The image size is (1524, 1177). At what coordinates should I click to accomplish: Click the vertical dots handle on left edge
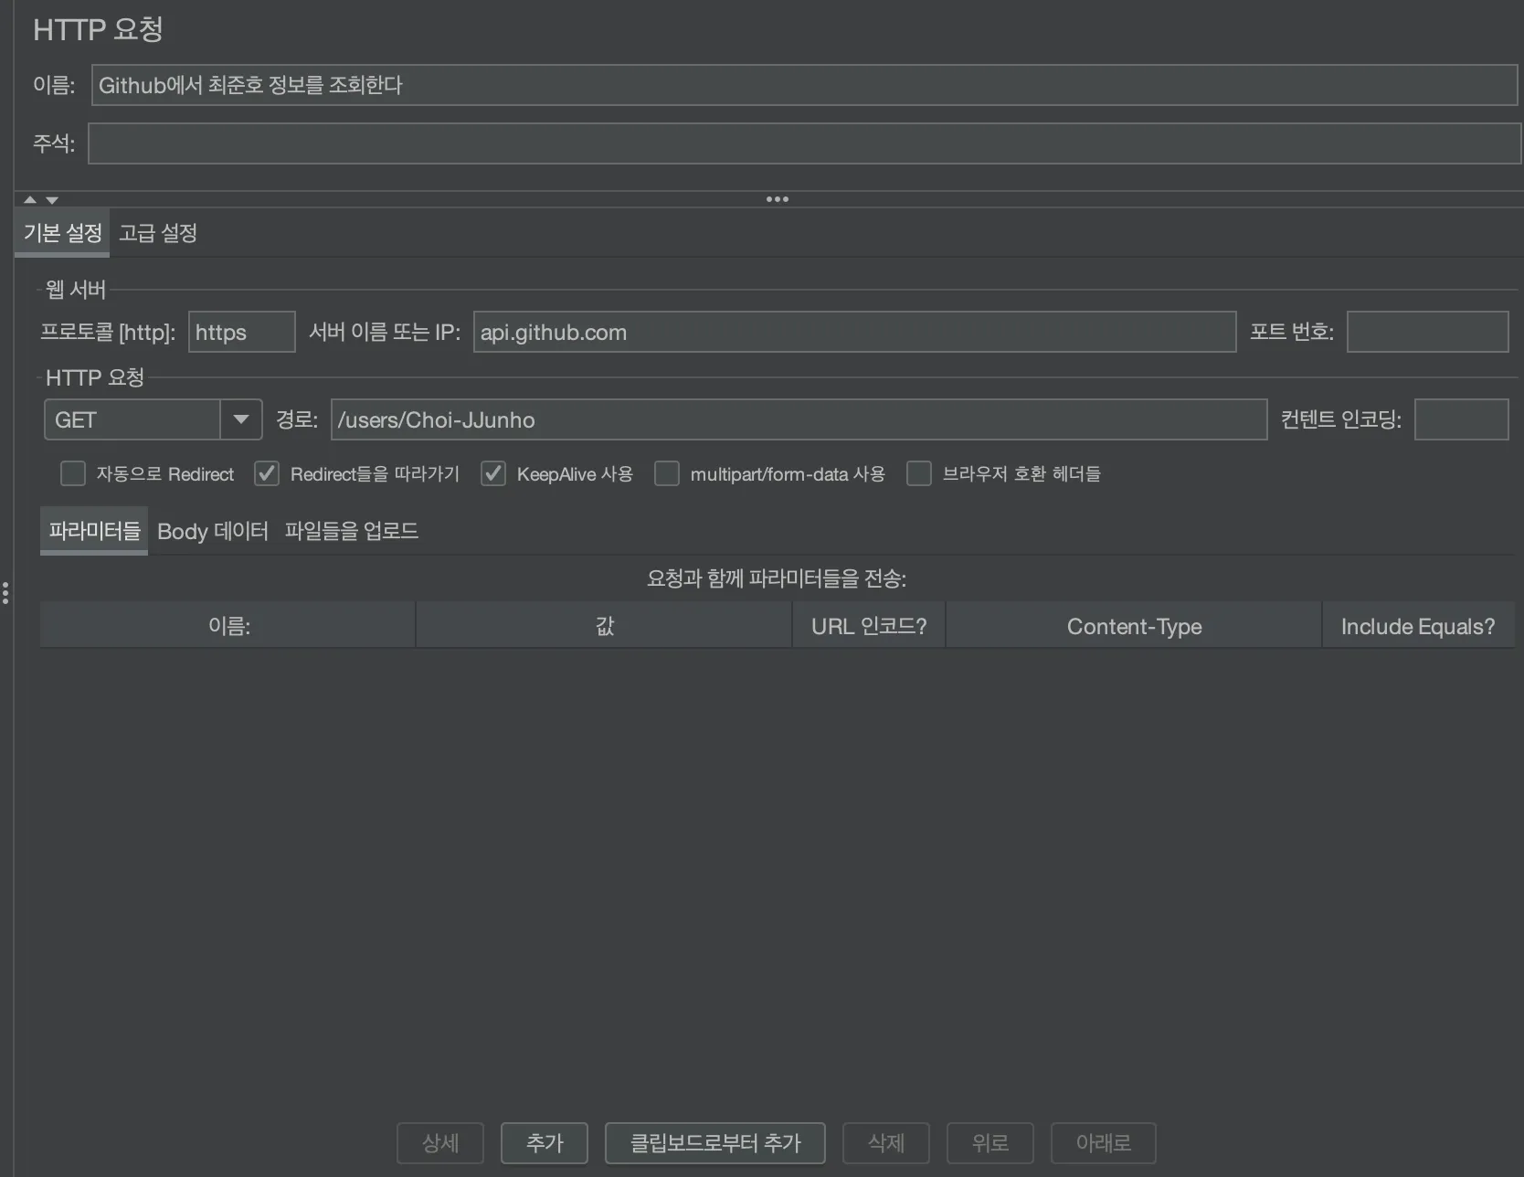(x=5, y=593)
